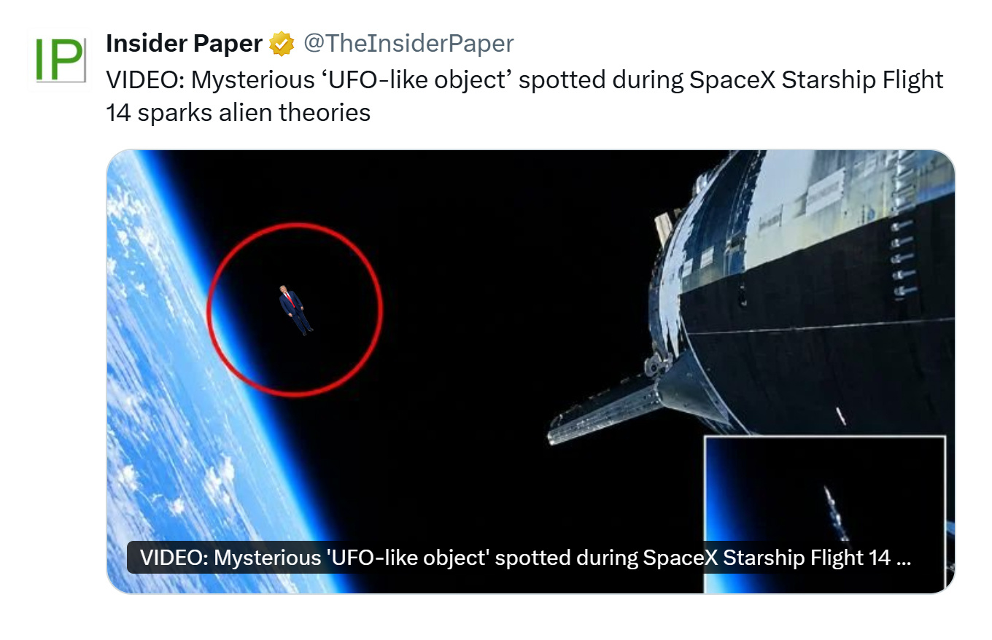Open the green IP profile avatar
992x640 pixels.
pos(58,60)
